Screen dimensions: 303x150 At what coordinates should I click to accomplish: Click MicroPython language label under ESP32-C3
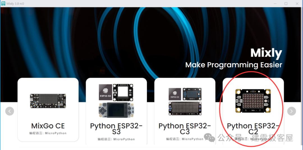185,139
